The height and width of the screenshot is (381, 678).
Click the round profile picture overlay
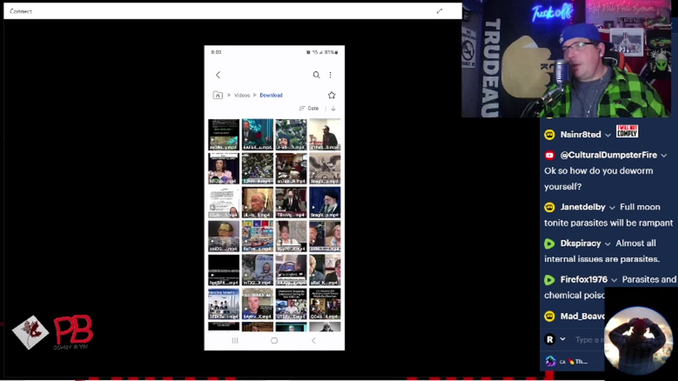click(x=638, y=341)
